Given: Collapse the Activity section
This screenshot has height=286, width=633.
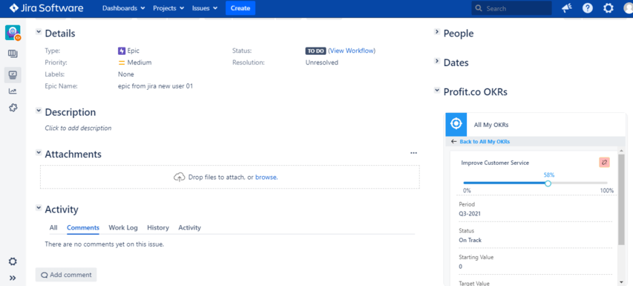Looking at the screenshot, I should (39, 208).
